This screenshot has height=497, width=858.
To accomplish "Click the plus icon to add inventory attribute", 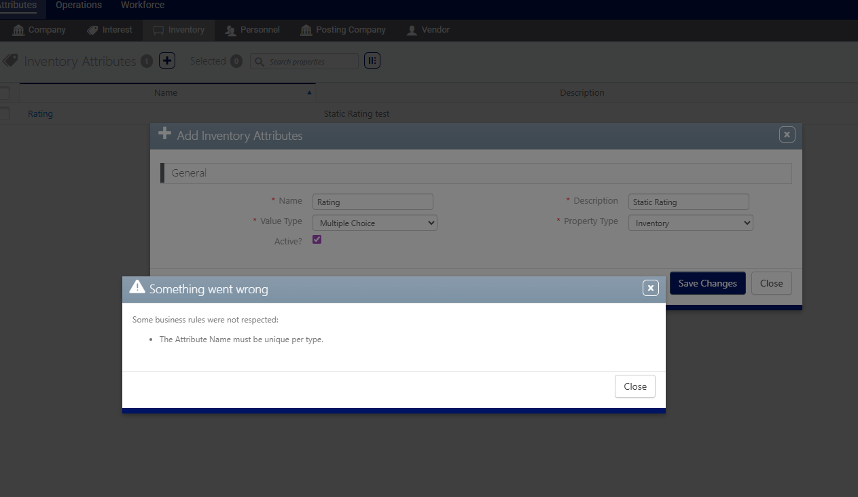I will pos(167,60).
